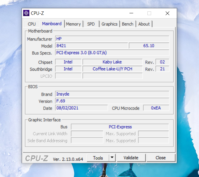Click the Manufacturer field showing HP

(x=112, y=39)
